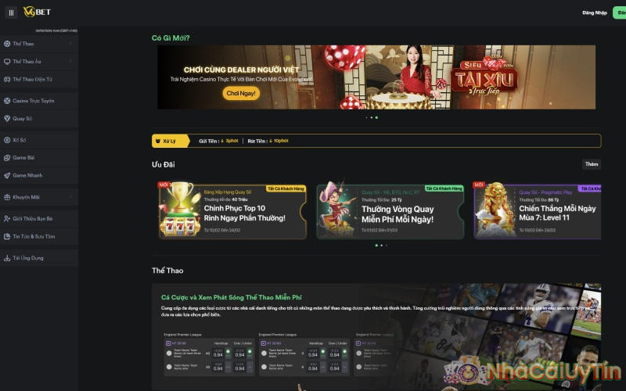Click the V9BET logo

click(x=38, y=13)
